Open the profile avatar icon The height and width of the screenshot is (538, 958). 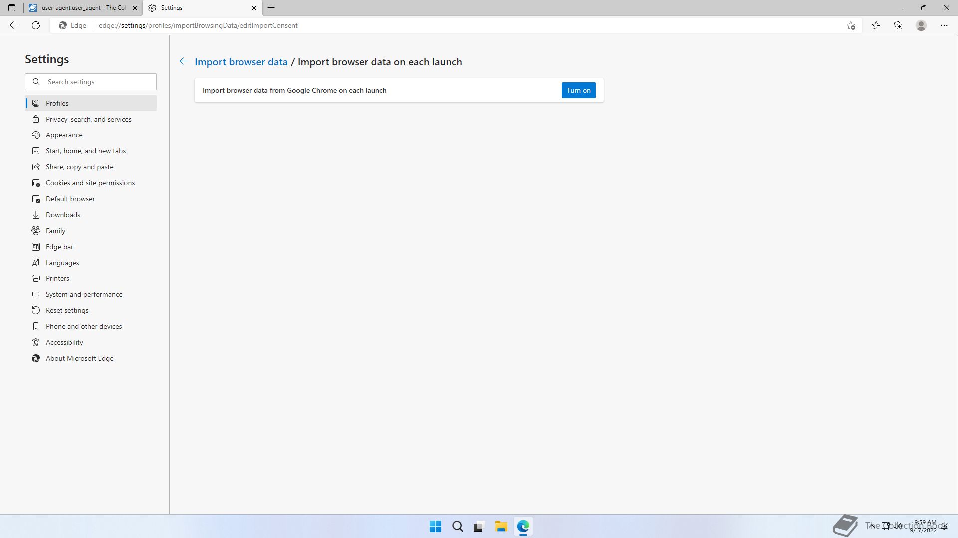921,25
